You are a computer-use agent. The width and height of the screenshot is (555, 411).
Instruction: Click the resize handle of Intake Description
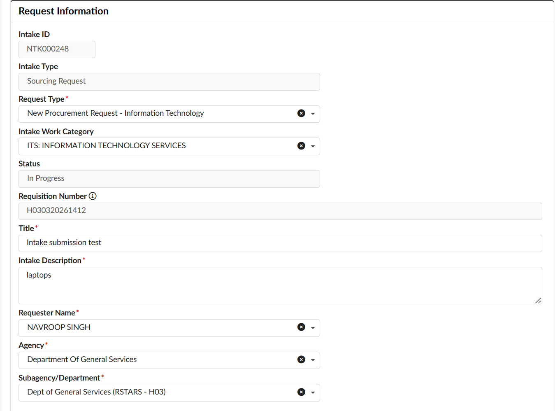click(539, 301)
